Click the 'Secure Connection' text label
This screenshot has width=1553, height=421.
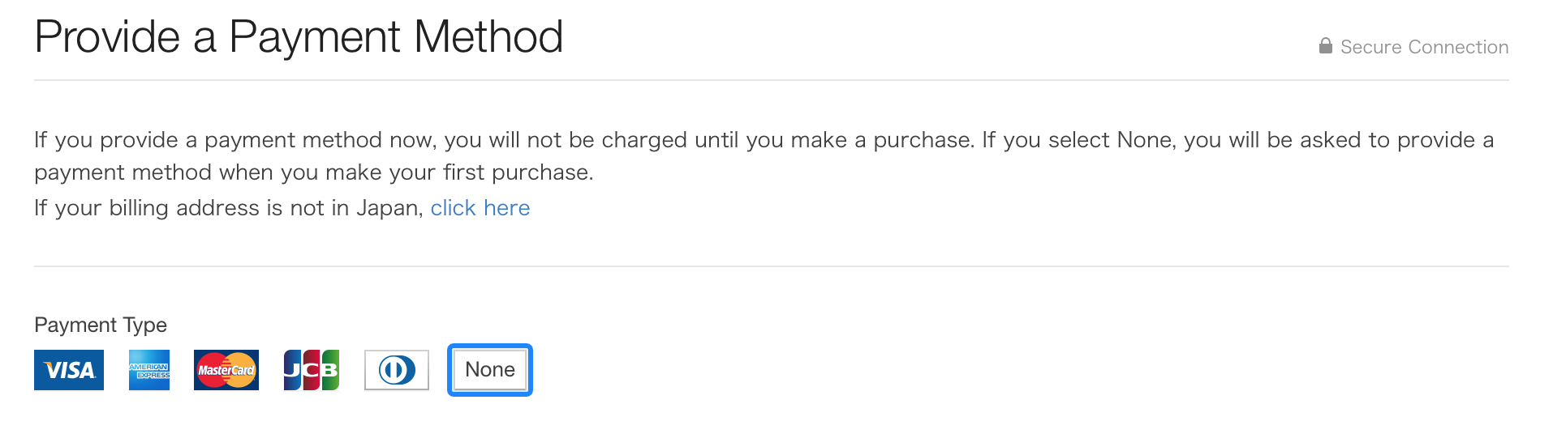pos(1424,47)
